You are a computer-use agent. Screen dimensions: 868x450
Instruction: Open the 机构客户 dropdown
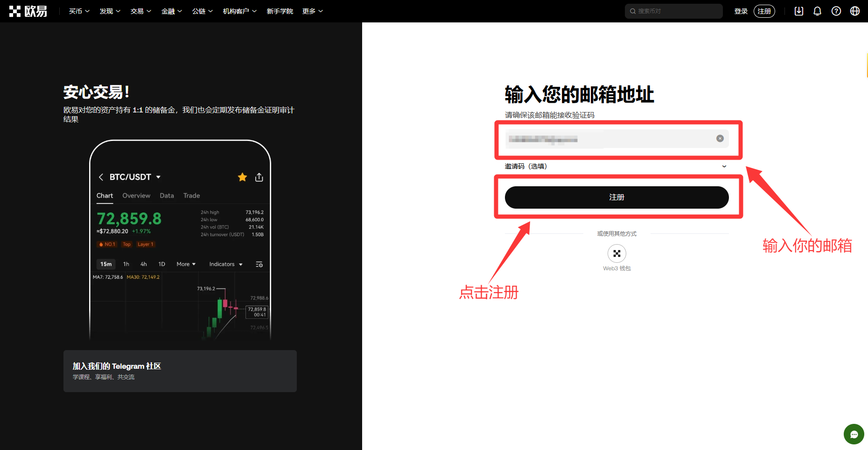click(239, 11)
